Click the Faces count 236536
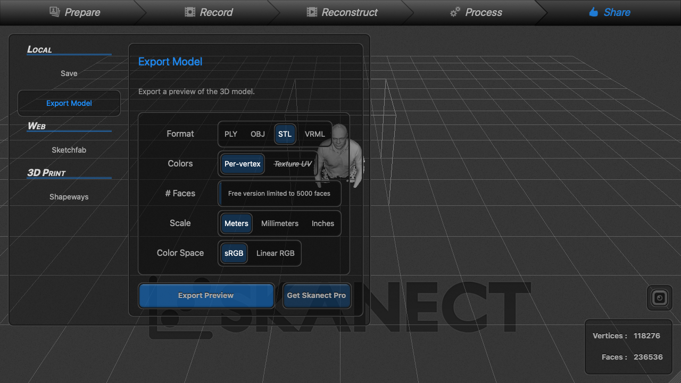 click(x=648, y=357)
